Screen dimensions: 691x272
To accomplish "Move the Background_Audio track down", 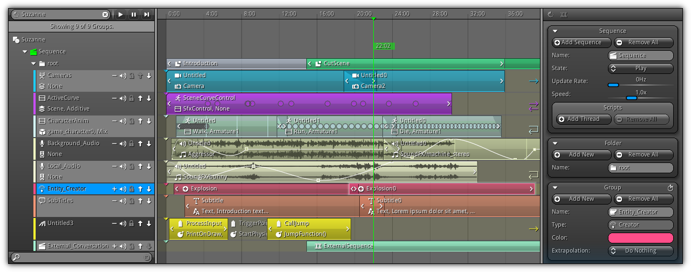I will [148, 144].
